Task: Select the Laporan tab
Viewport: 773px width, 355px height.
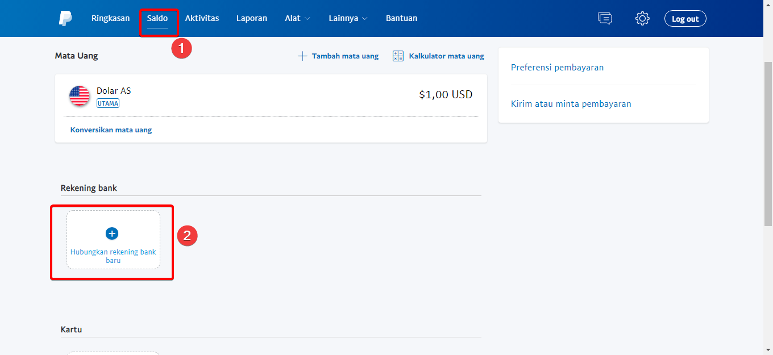Action: (x=252, y=18)
